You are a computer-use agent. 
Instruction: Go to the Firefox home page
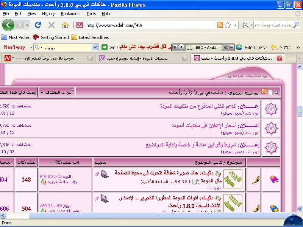tap(65, 25)
